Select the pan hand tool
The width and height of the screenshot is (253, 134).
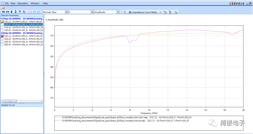20,12
